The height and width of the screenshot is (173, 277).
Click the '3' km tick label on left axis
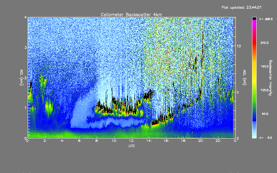(x=26, y=47)
